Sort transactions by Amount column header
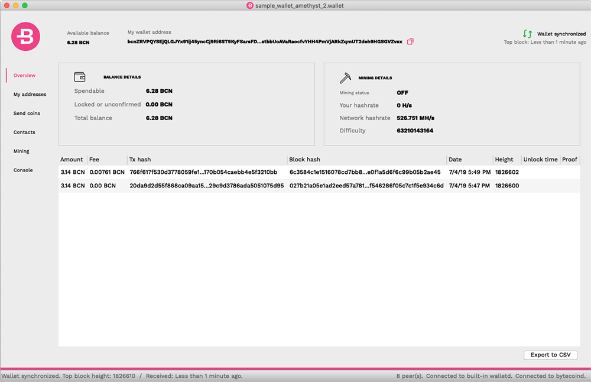 tap(72, 160)
